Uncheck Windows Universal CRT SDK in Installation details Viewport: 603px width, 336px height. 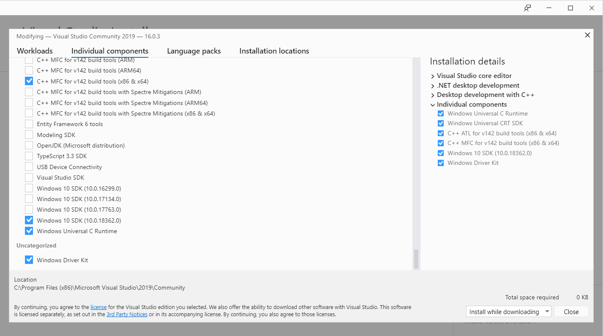(441, 123)
